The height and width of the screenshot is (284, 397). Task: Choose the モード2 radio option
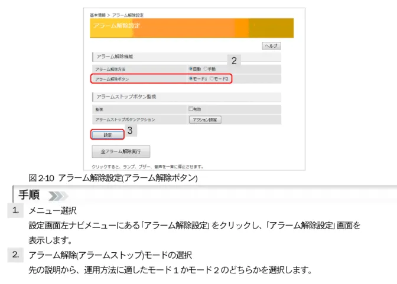(x=212, y=79)
